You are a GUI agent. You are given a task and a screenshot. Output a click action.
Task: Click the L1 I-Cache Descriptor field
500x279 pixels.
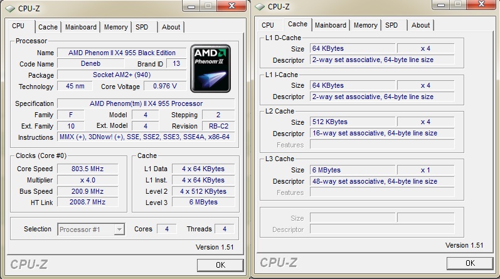tap(382, 97)
